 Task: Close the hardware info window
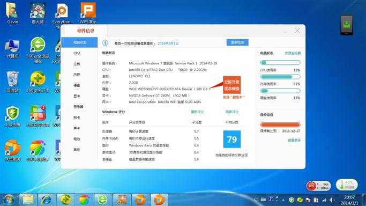(x=297, y=31)
